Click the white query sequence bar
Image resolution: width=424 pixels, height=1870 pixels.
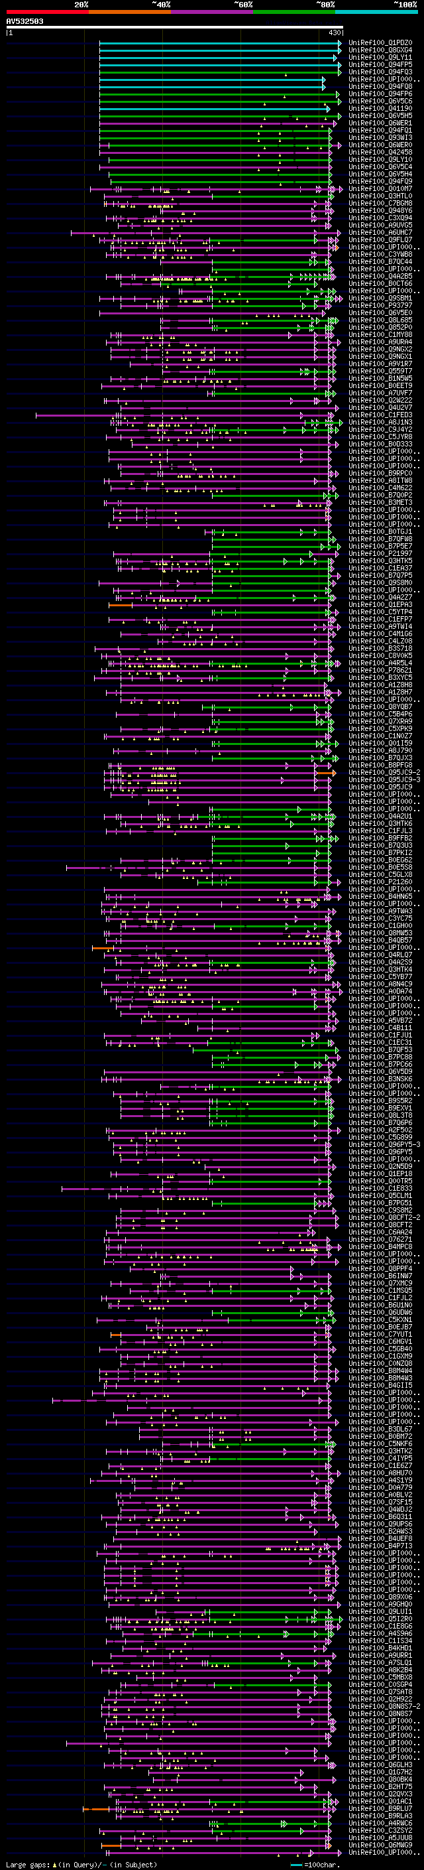(175, 28)
